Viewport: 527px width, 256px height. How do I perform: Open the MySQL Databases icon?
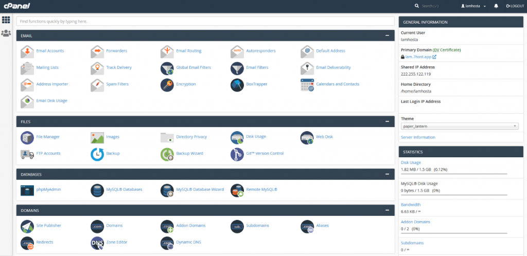click(97, 190)
